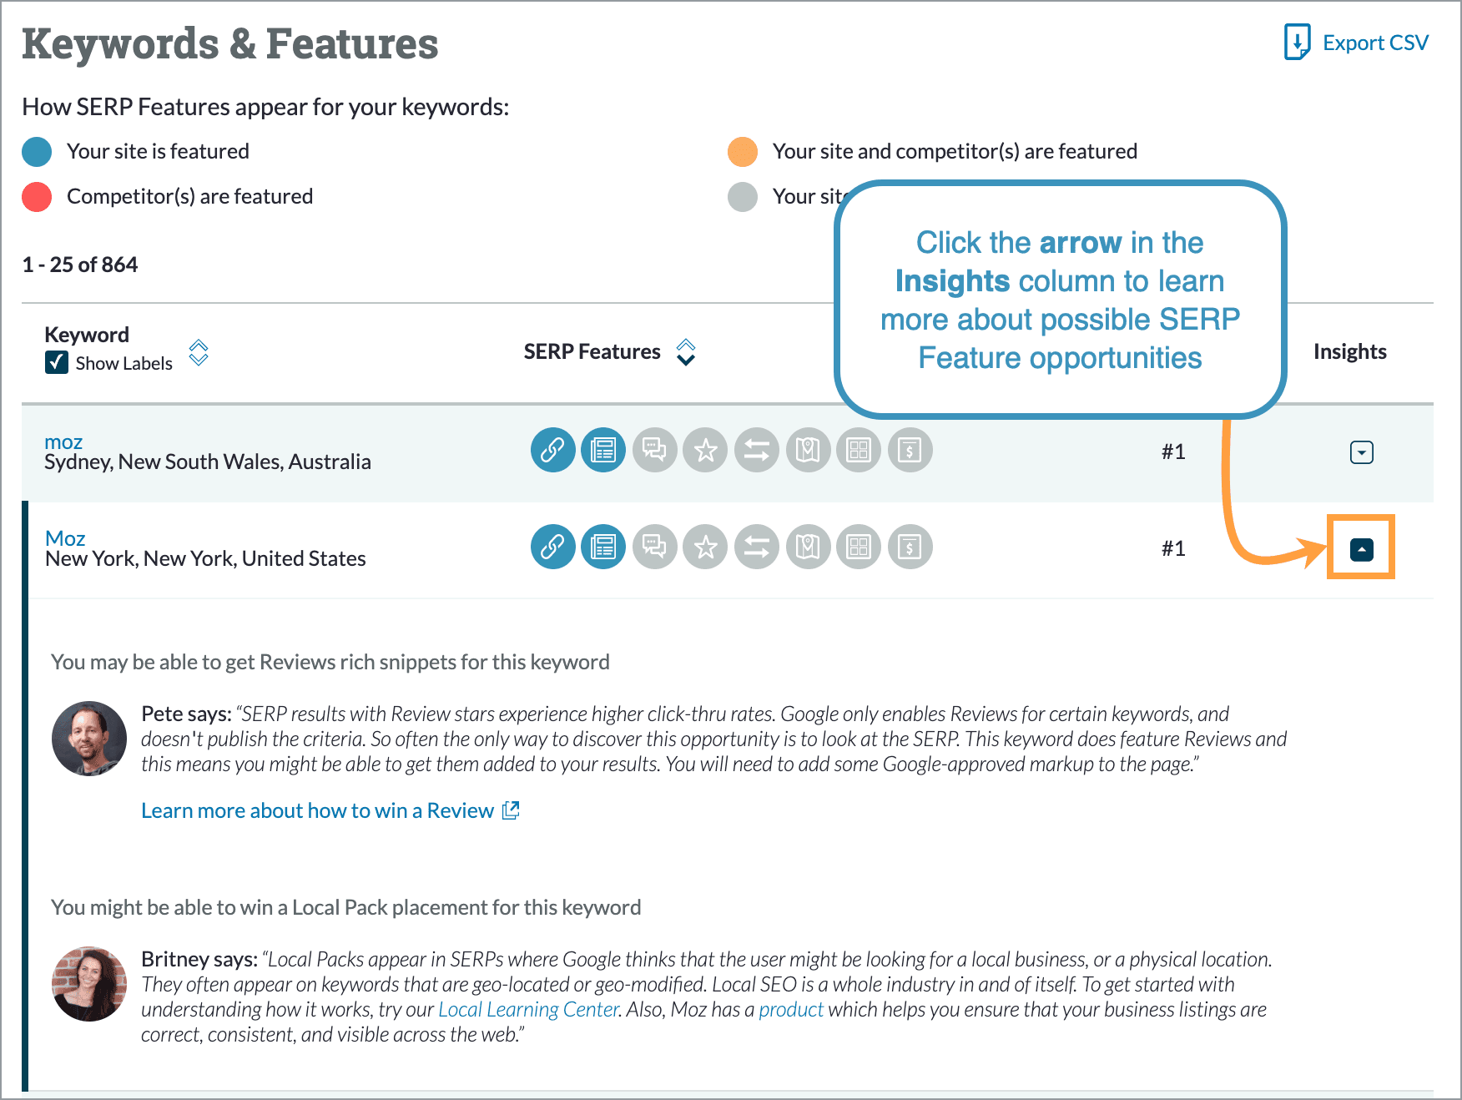Click the local pack map icon for Moz New York
The height and width of the screenshot is (1100, 1462).
coord(808,547)
